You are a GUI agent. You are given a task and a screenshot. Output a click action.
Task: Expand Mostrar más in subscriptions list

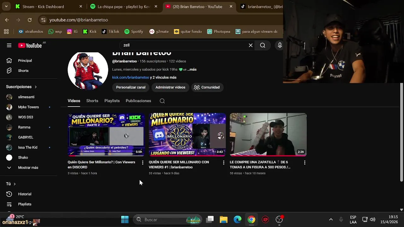(29, 168)
